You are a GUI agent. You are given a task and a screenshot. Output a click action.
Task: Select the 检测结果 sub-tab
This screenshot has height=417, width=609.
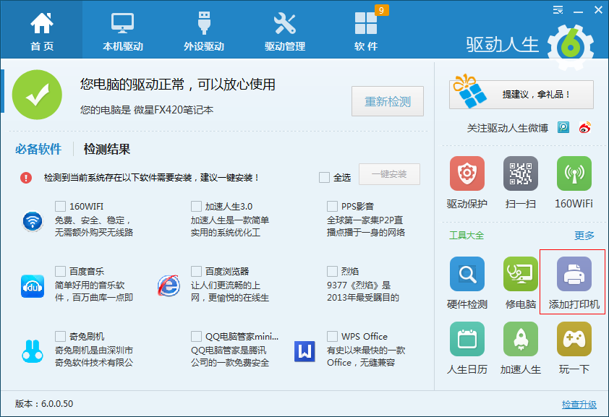click(107, 150)
